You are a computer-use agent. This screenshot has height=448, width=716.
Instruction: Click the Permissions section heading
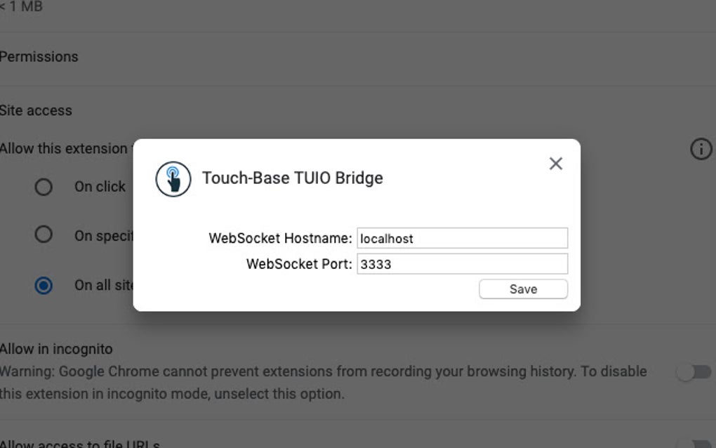[39, 57]
